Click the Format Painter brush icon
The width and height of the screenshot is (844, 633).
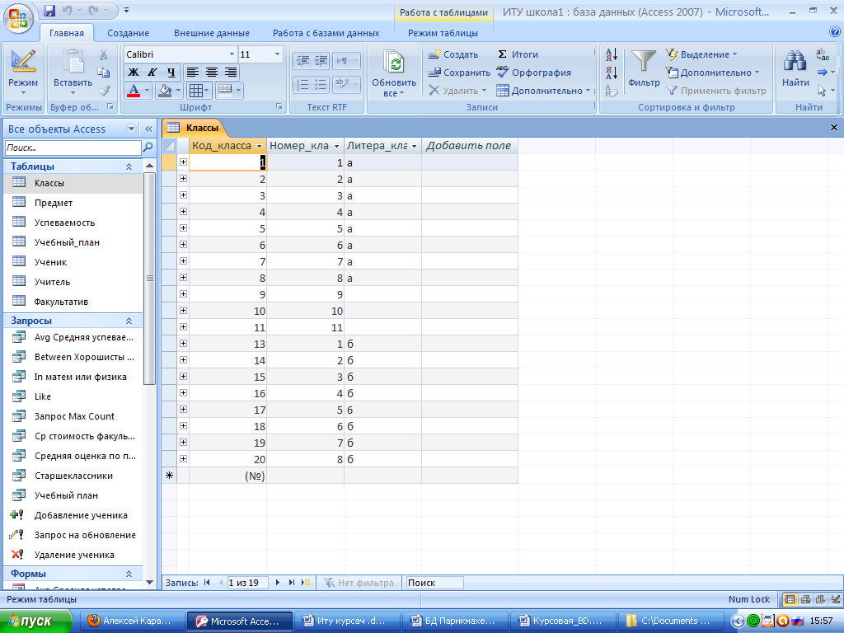pyautogui.click(x=103, y=90)
